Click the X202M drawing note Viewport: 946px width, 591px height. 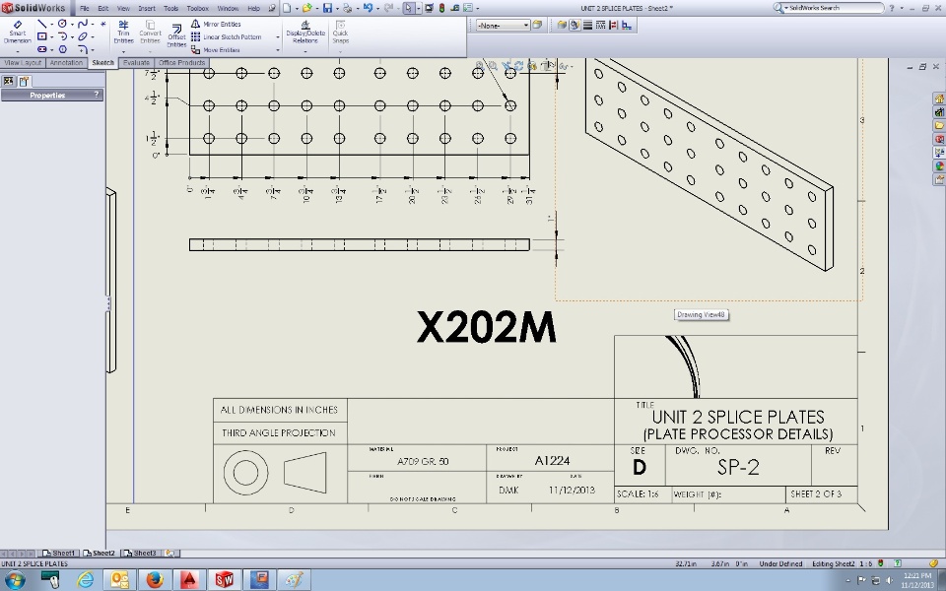486,327
